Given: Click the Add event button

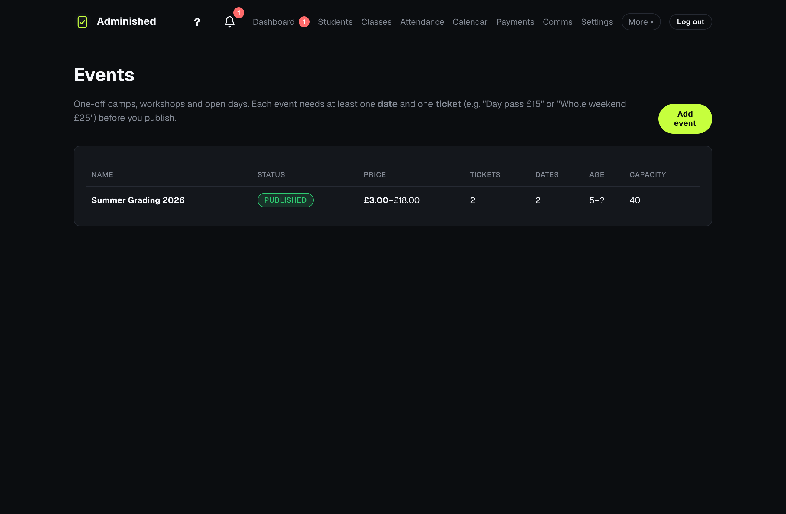Looking at the screenshot, I should pos(685,119).
